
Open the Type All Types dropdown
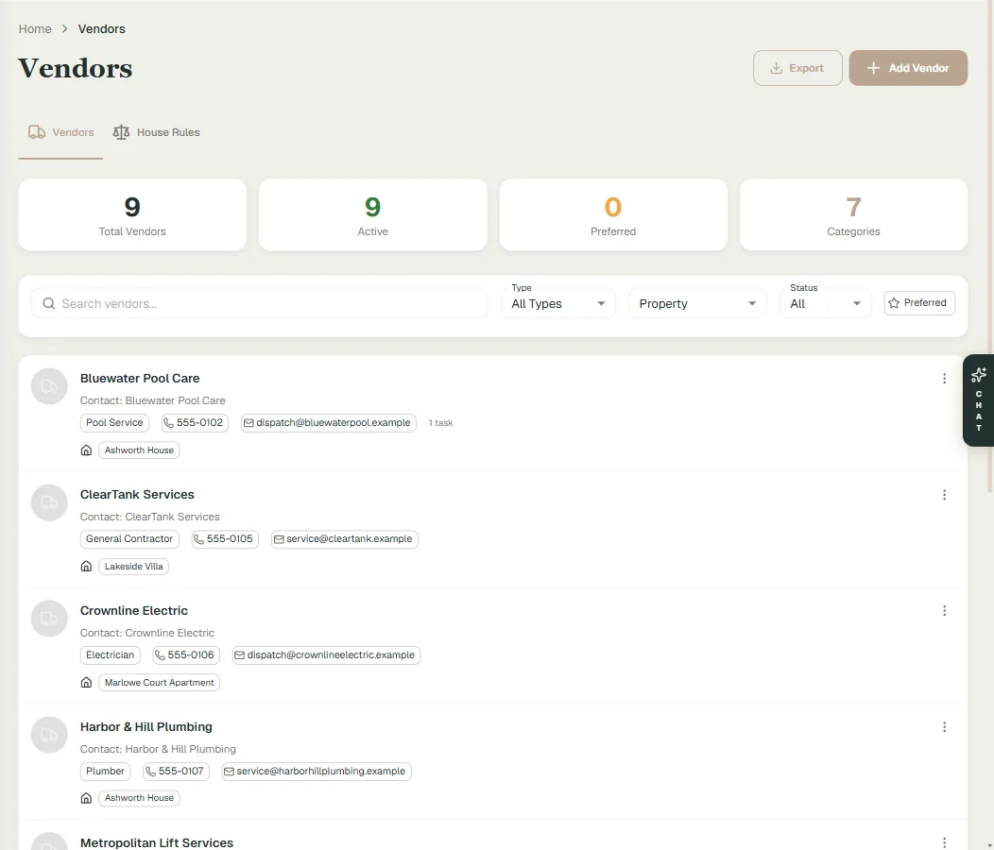(x=557, y=303)
